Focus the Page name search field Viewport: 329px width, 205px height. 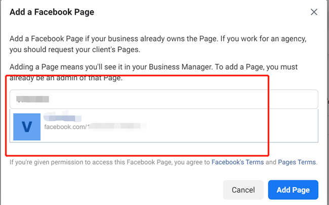(163, 99)
